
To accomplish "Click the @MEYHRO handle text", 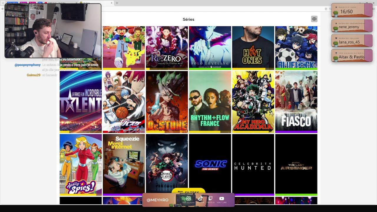I will click(x=158, y=200).
